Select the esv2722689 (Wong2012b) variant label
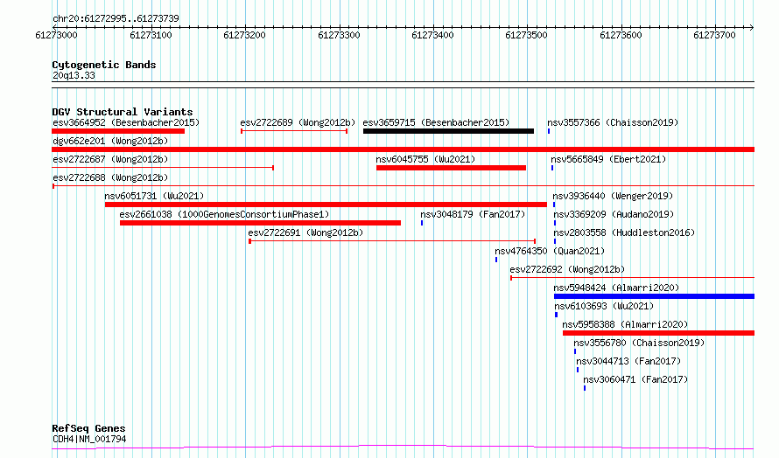 coord(298,122)
